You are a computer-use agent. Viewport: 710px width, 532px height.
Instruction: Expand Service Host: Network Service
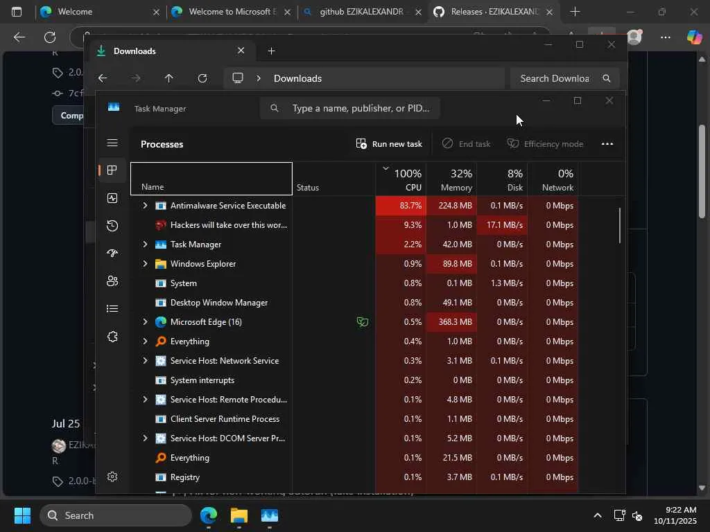click(x=145, y=360)
